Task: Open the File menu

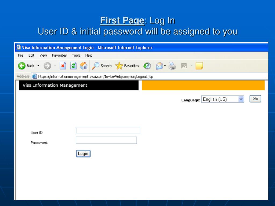Action: [20, 55]
